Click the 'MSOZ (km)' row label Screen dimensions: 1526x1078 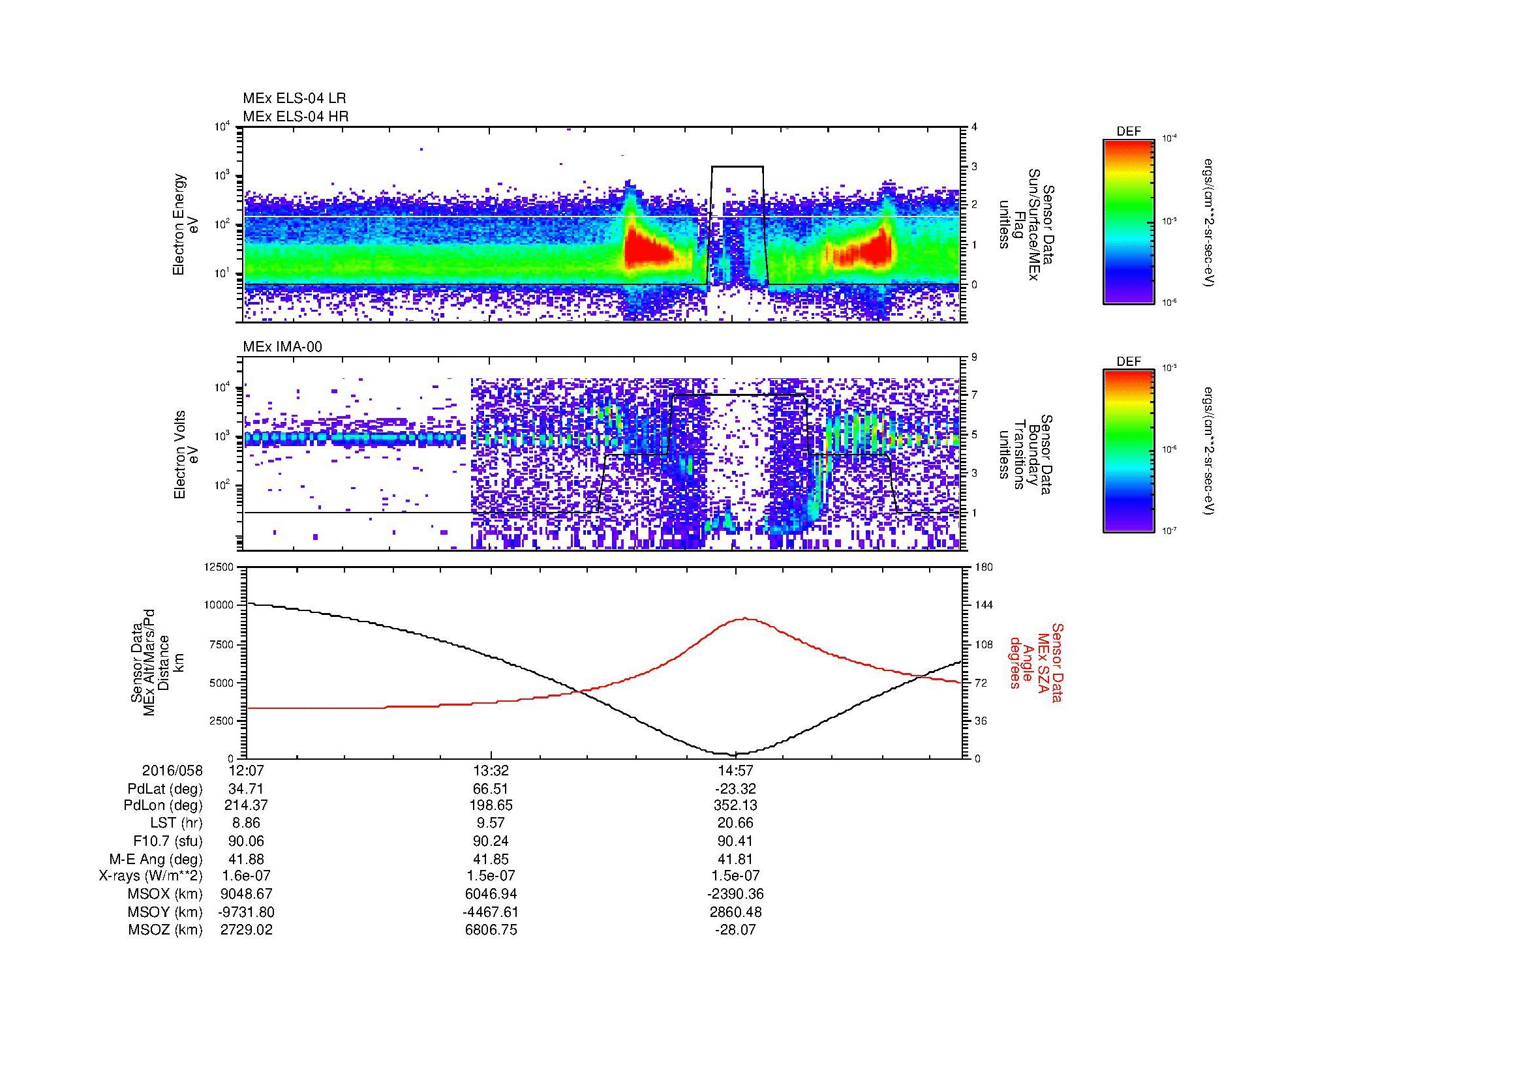165,930
